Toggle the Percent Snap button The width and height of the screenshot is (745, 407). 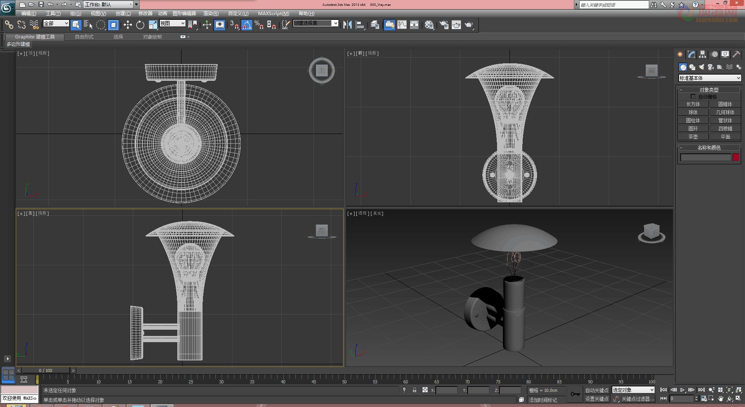click(259, 25)
